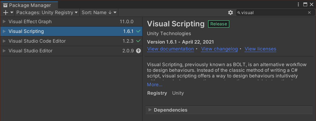Click the installed checkmark for Visual Studio Code Editor
Image resolution: width=316 pixels, height=121 pixels.
pos(138,41)
